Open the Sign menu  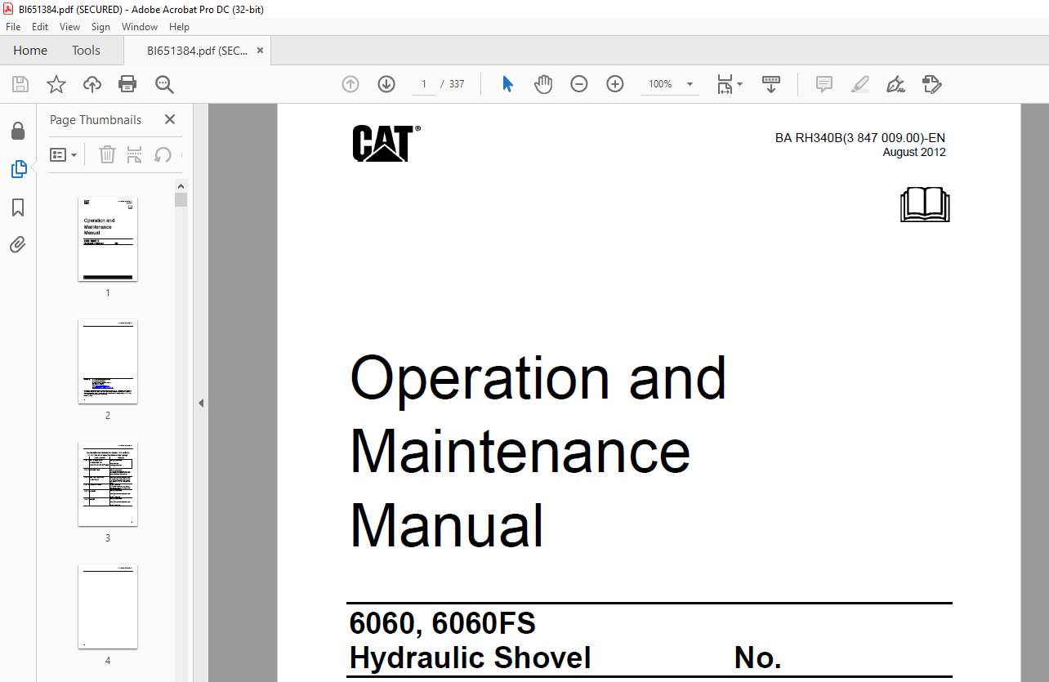(100, 27)
